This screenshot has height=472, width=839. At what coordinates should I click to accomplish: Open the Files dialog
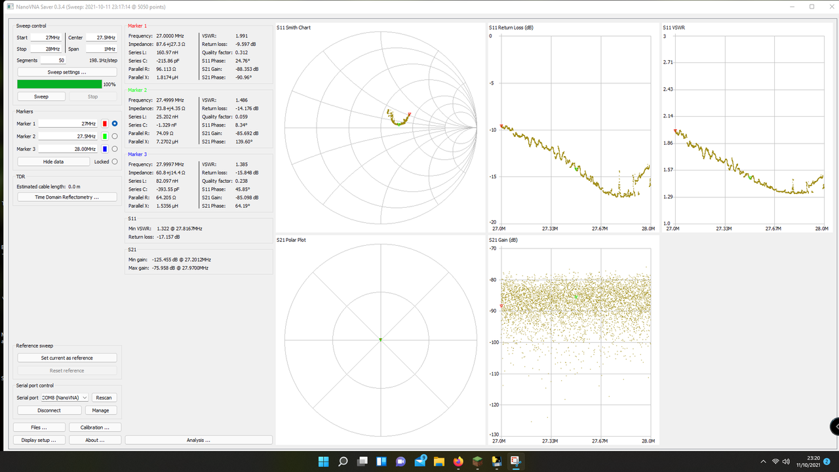[x=39, y=427]
